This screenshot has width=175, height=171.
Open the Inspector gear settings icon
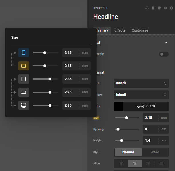(172, 8)
